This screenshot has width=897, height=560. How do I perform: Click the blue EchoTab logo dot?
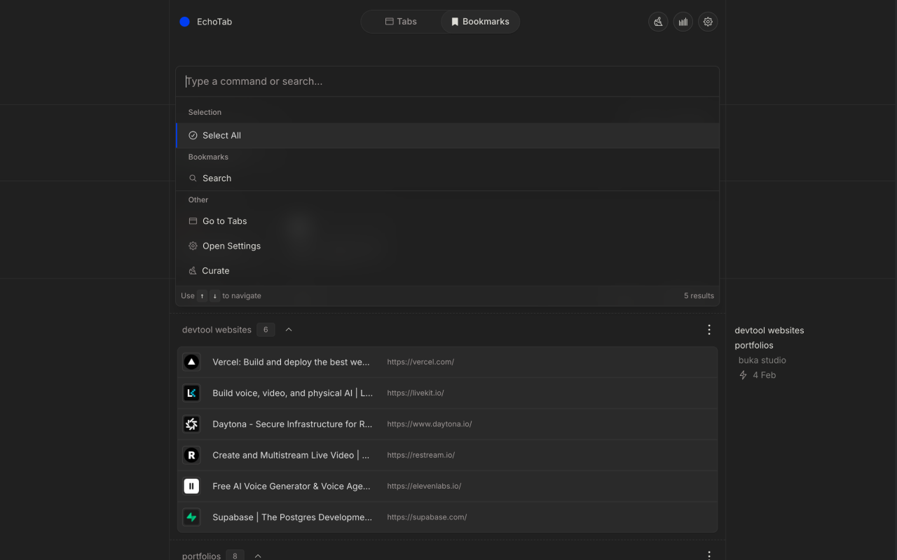[x=185, y=22]
